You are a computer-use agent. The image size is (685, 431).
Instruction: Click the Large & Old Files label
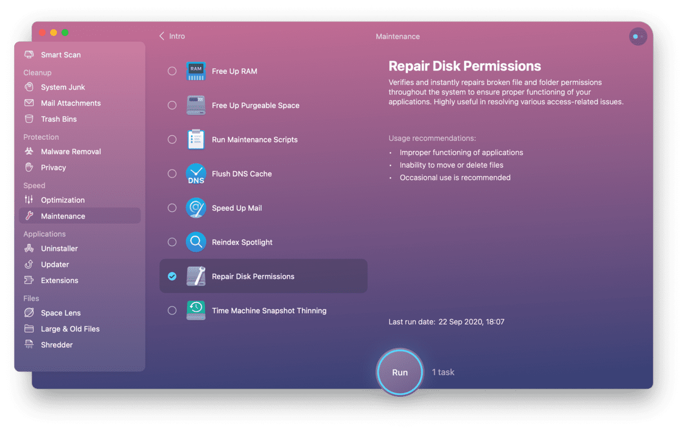pyautogui.click(x=70, y=328)
